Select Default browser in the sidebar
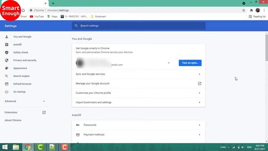268x151 pixels. point(22,84)
